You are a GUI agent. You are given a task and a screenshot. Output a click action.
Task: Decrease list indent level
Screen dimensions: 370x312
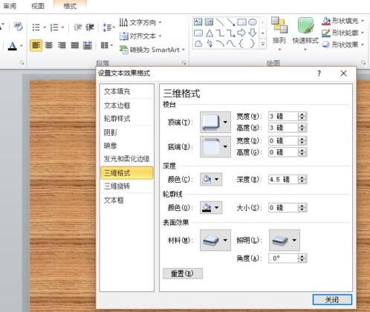tap(78, 27)
